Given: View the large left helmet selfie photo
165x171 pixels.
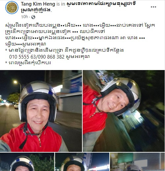Looking at the screenshot, I should point(41,111).
